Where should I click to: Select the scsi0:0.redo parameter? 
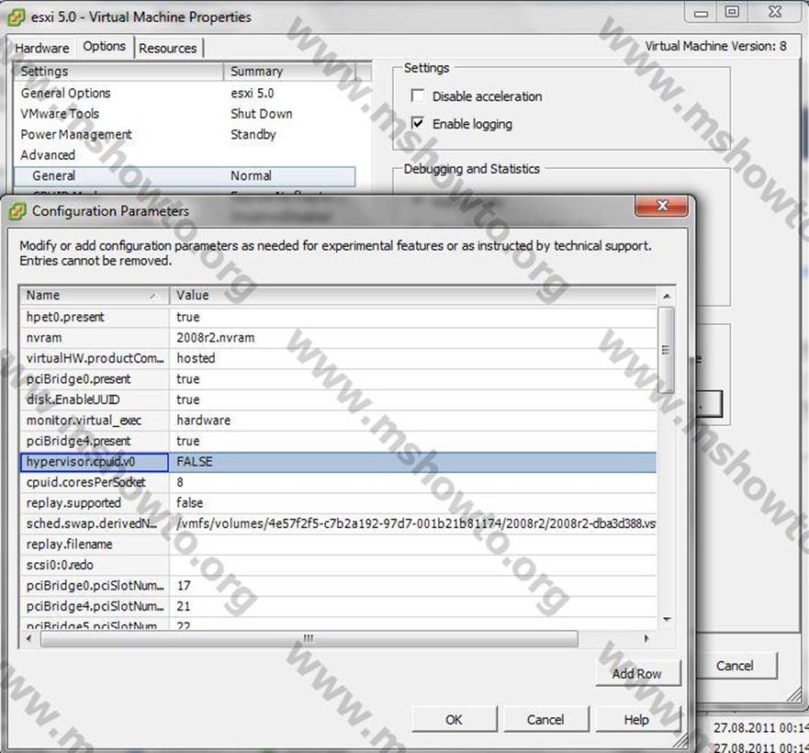[95, 565]
